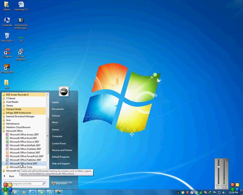Open Devices and Printers
The width and height of the screenshot is (243, 195).
point(62,150)
